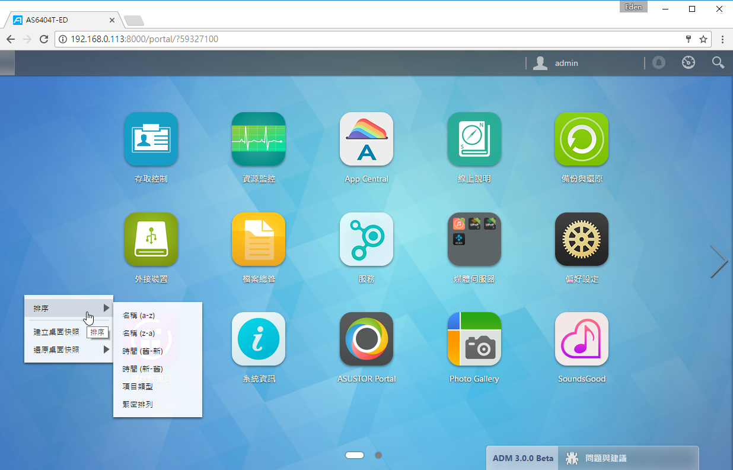Open the 外接裝置 external devices app
733x470 pixels.
click(151, 239)
